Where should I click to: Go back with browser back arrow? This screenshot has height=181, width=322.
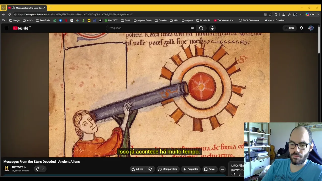click(3, 14)
